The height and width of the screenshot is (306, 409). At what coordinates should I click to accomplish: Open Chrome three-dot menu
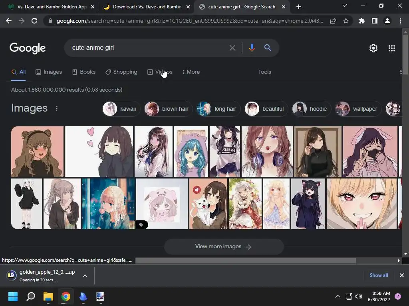(x=400, y=21)
